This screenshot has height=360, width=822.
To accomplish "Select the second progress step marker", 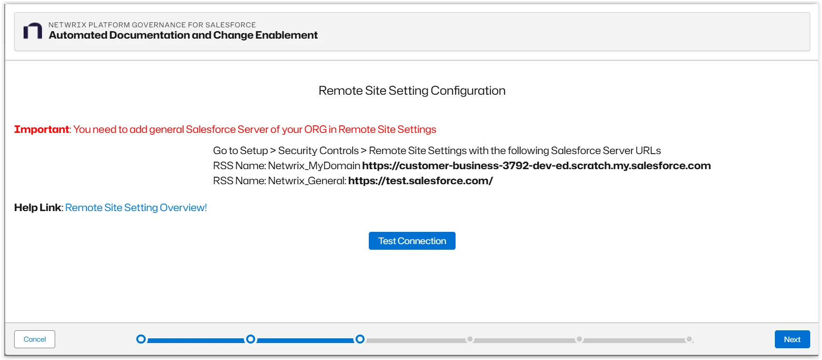I will 251,339.
